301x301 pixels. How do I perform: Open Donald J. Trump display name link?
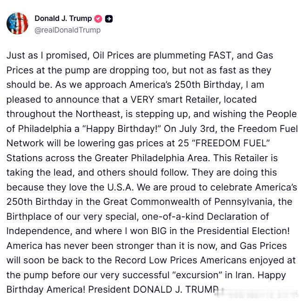63,19
